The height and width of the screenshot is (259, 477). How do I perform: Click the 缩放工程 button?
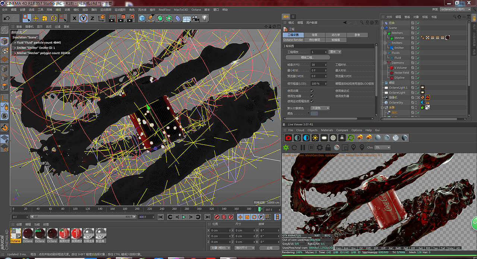308,57
